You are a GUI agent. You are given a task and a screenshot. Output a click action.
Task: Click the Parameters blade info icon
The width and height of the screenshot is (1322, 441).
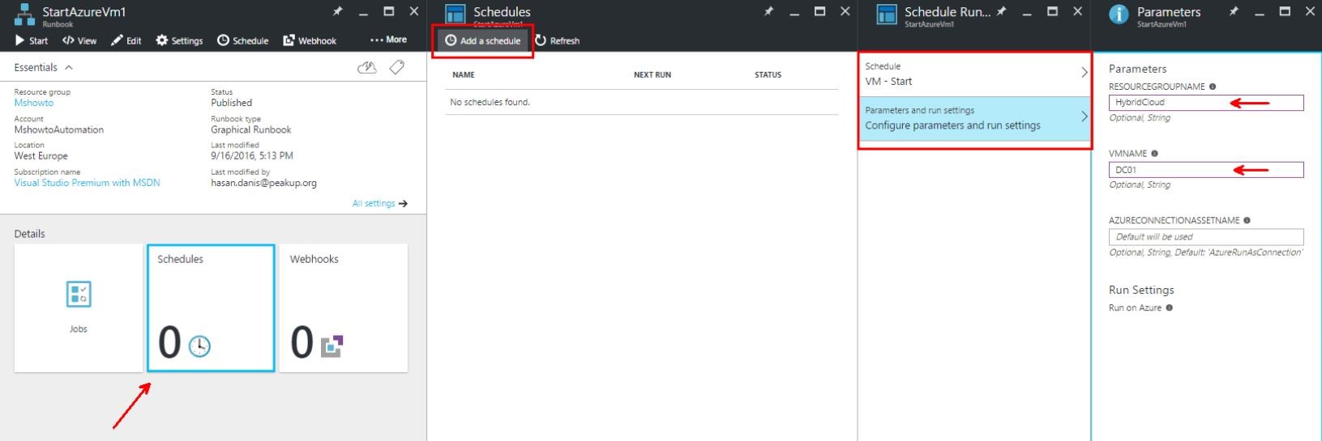point(1119,15)
